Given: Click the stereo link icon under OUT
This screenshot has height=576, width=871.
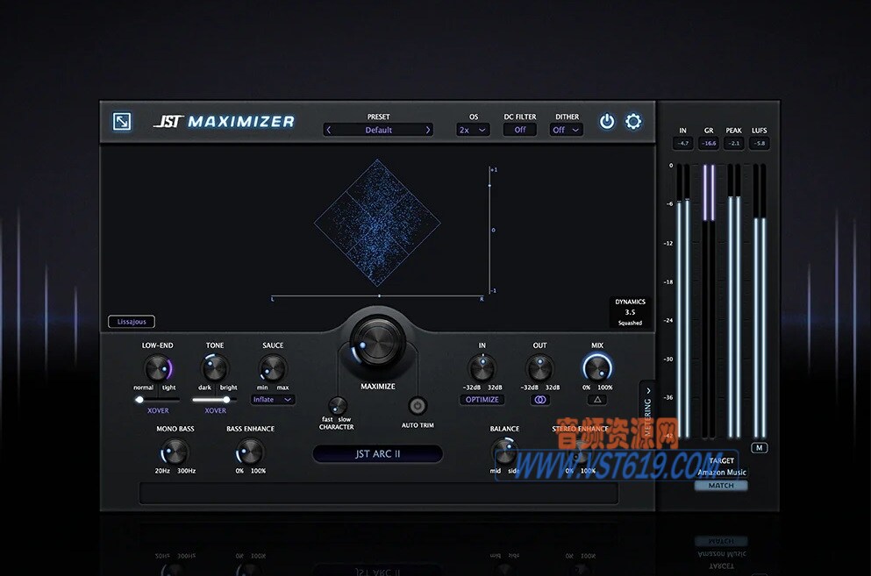Looking at the screenshot, I should [539, 399].
